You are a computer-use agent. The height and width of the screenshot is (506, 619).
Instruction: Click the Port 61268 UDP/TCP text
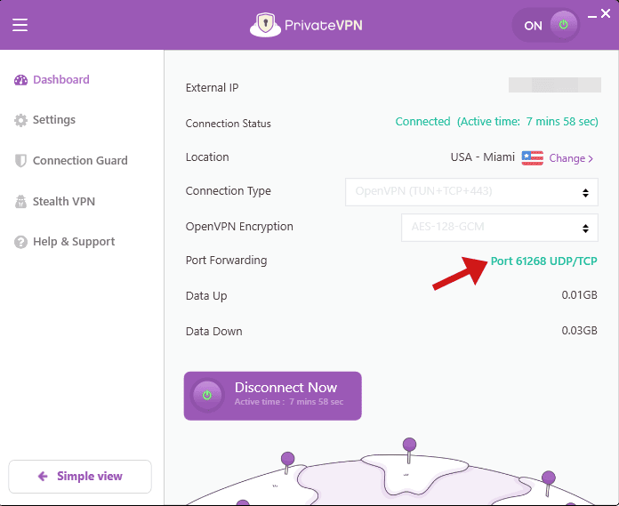pyautogui.click(x=544, y=261)
